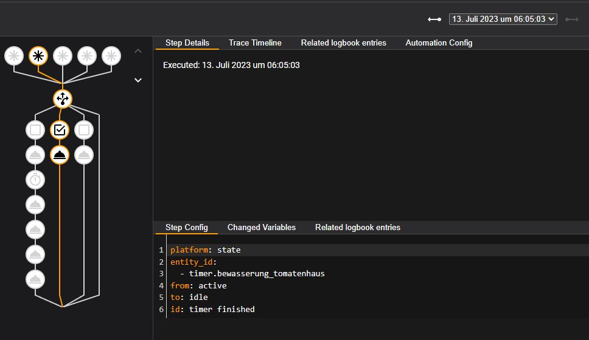Viewport: 589px width, 340px height.
Task: Select the highlighted action node under checked condition
Action: pyautogui.click(x=60, y=155)
